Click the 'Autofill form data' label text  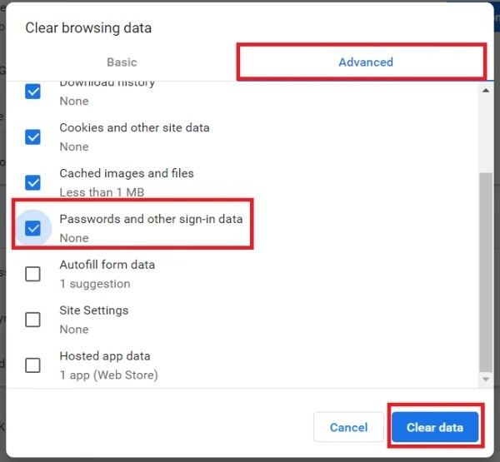click(107, 265)
